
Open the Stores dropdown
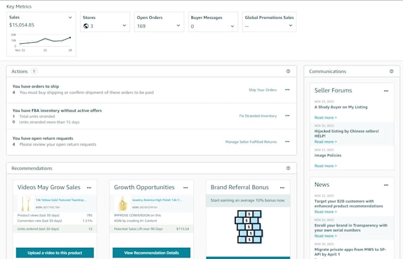124,25
